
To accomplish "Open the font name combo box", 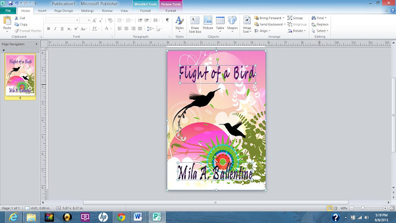I will [62, 20].
